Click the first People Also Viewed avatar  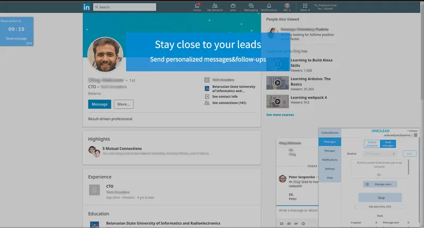click(x=272, y=33)
